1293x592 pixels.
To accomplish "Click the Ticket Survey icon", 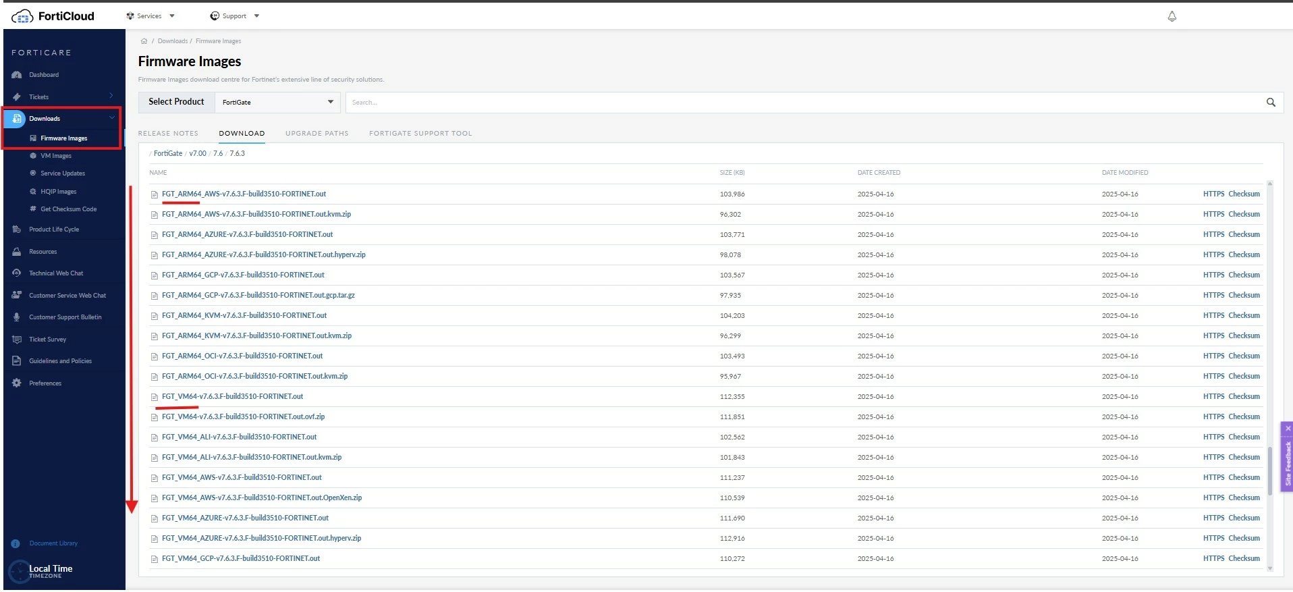I will [x=17, y=340].
